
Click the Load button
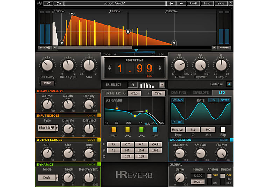tap(207, 3)
